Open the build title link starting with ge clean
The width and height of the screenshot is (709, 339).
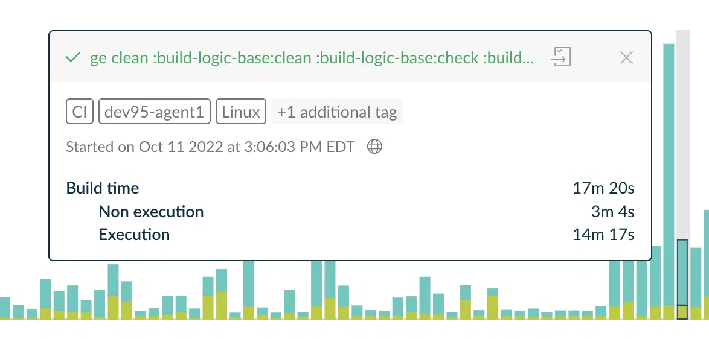312,58
